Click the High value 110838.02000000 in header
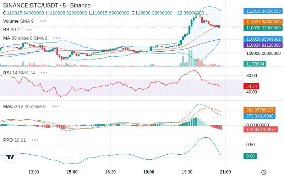The width and height of the screenshot is (284, 177). point(69,13)
